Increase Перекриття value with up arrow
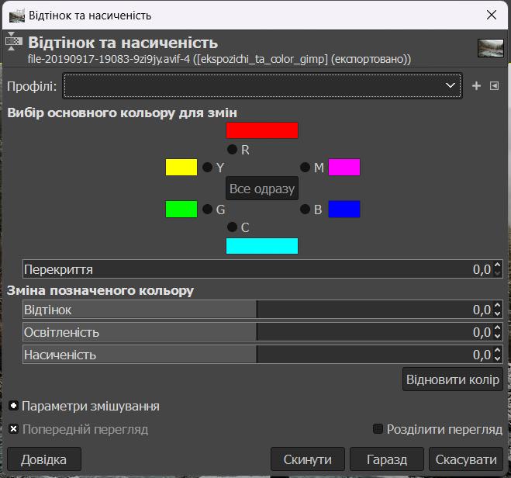This screenshot has height=478, width=511. point(497,265)
